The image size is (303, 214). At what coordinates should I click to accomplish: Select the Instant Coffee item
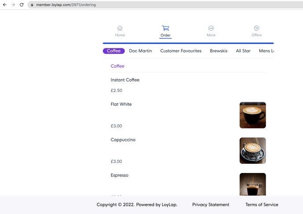[125, 80]
